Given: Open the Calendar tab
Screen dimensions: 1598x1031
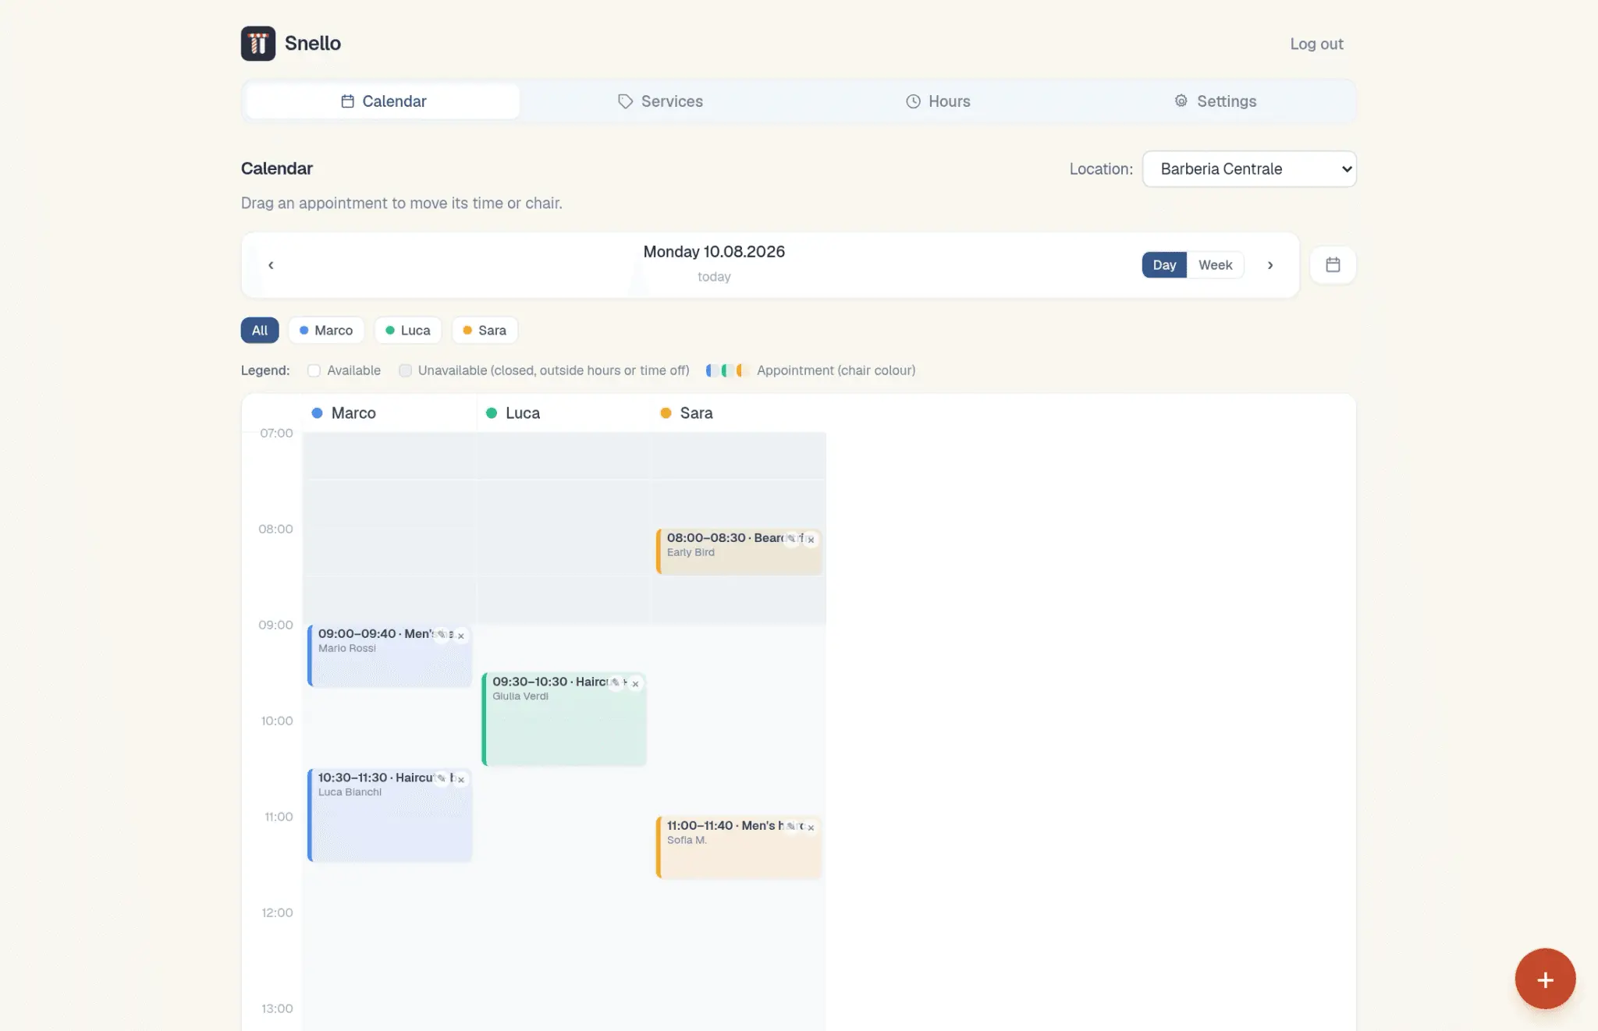Looking at the screenshot, I should click(x=383, y=101).
